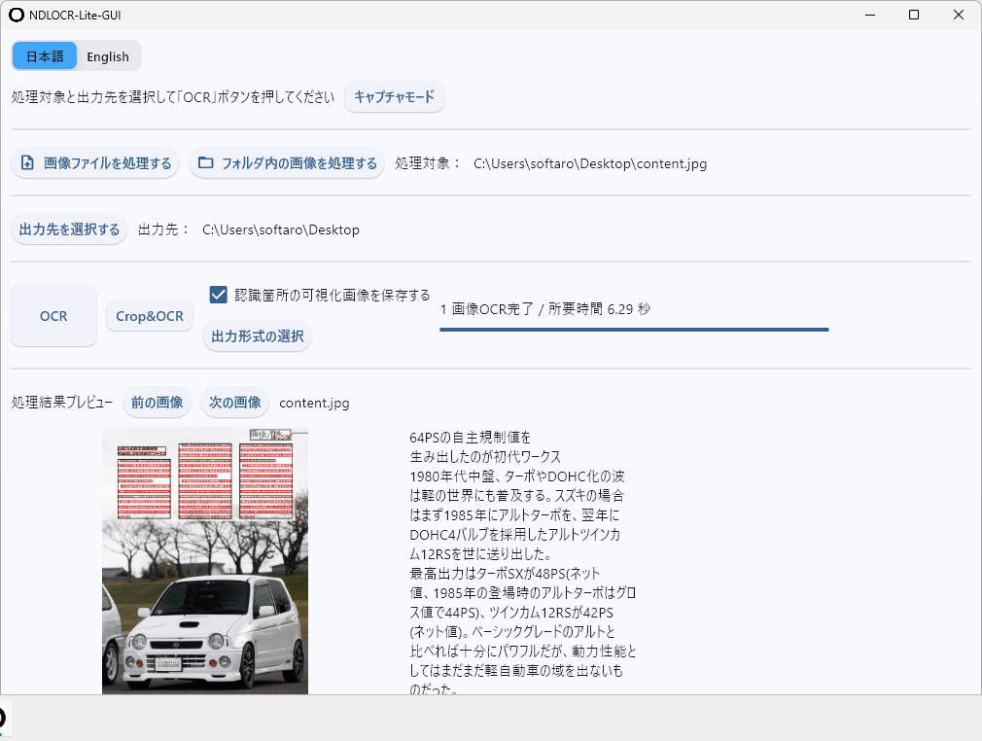Click the OCR progress bar

click(x=634, y=330)
